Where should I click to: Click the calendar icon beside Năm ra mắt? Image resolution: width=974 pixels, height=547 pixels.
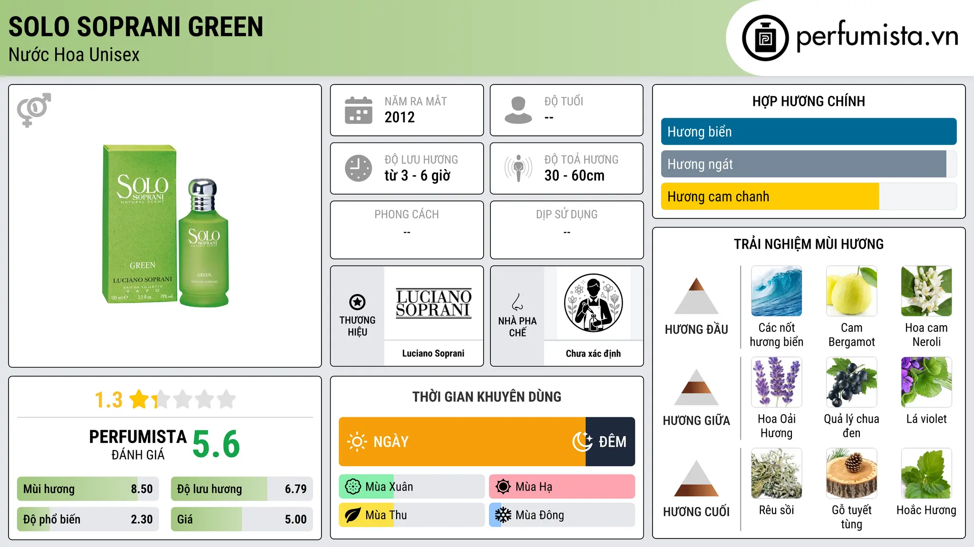359,110
